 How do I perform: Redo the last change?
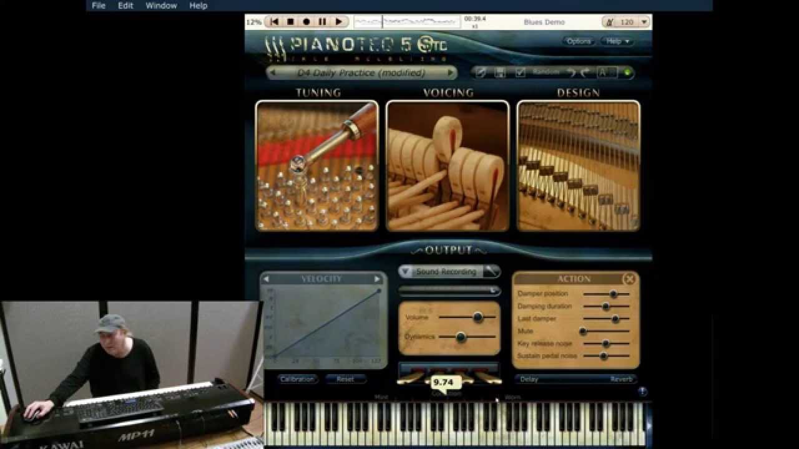pos(585,73)
